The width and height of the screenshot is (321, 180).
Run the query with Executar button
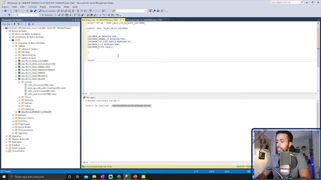tap(47, 15)
